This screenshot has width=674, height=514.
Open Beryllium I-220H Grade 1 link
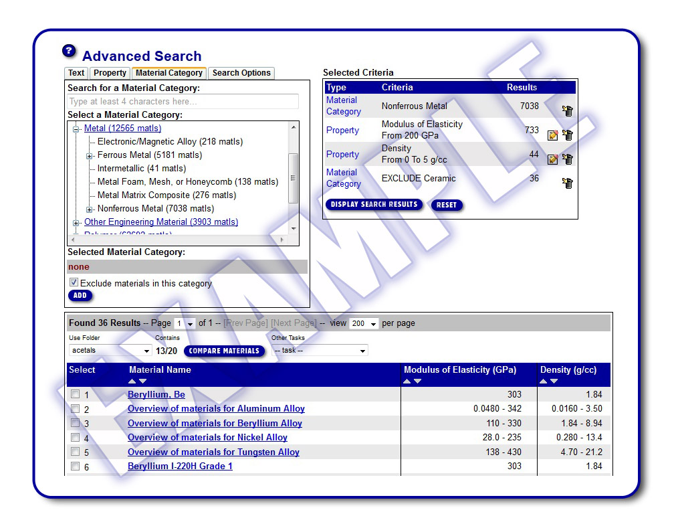click(x=180, y=466)
